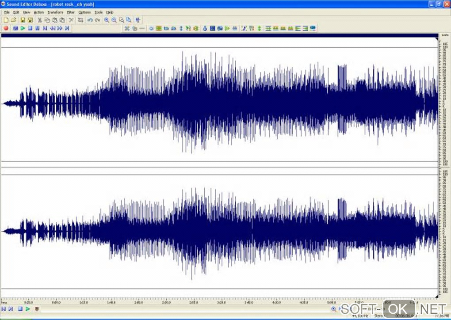The width and height of the screenshot is (451, 320).
Task: Open the Filter menu
Action: [x=71, y=12]
